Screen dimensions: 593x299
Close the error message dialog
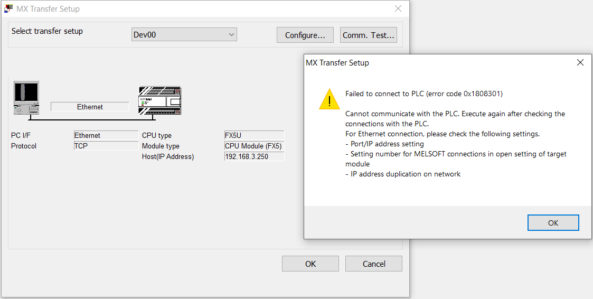tap(580, 63)
